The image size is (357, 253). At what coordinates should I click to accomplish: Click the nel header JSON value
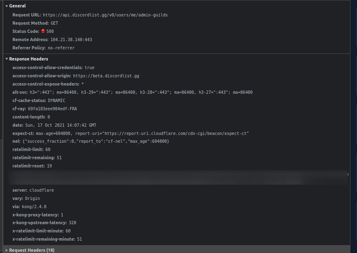95,141
